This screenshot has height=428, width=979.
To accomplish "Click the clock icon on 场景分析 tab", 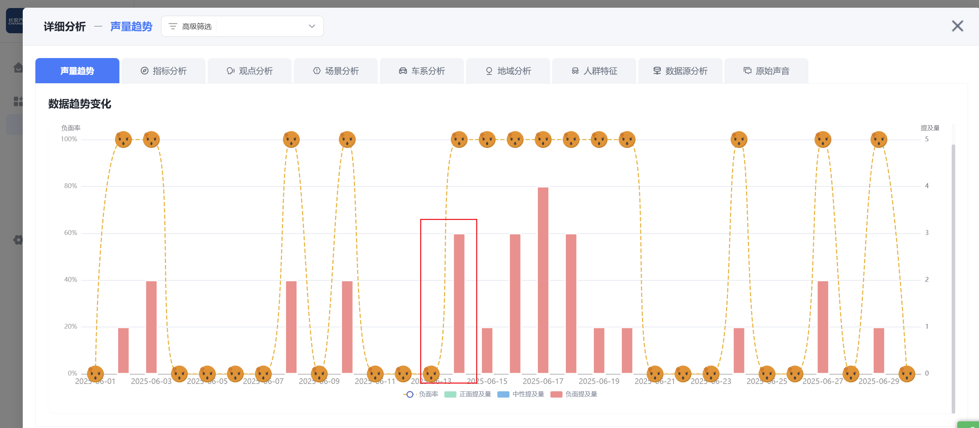I will [x=317, y=71].
